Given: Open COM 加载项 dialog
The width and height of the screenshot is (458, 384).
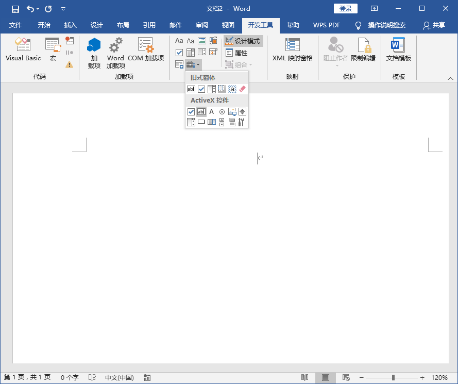Looking at the screenshot, I should coord(146,49).
